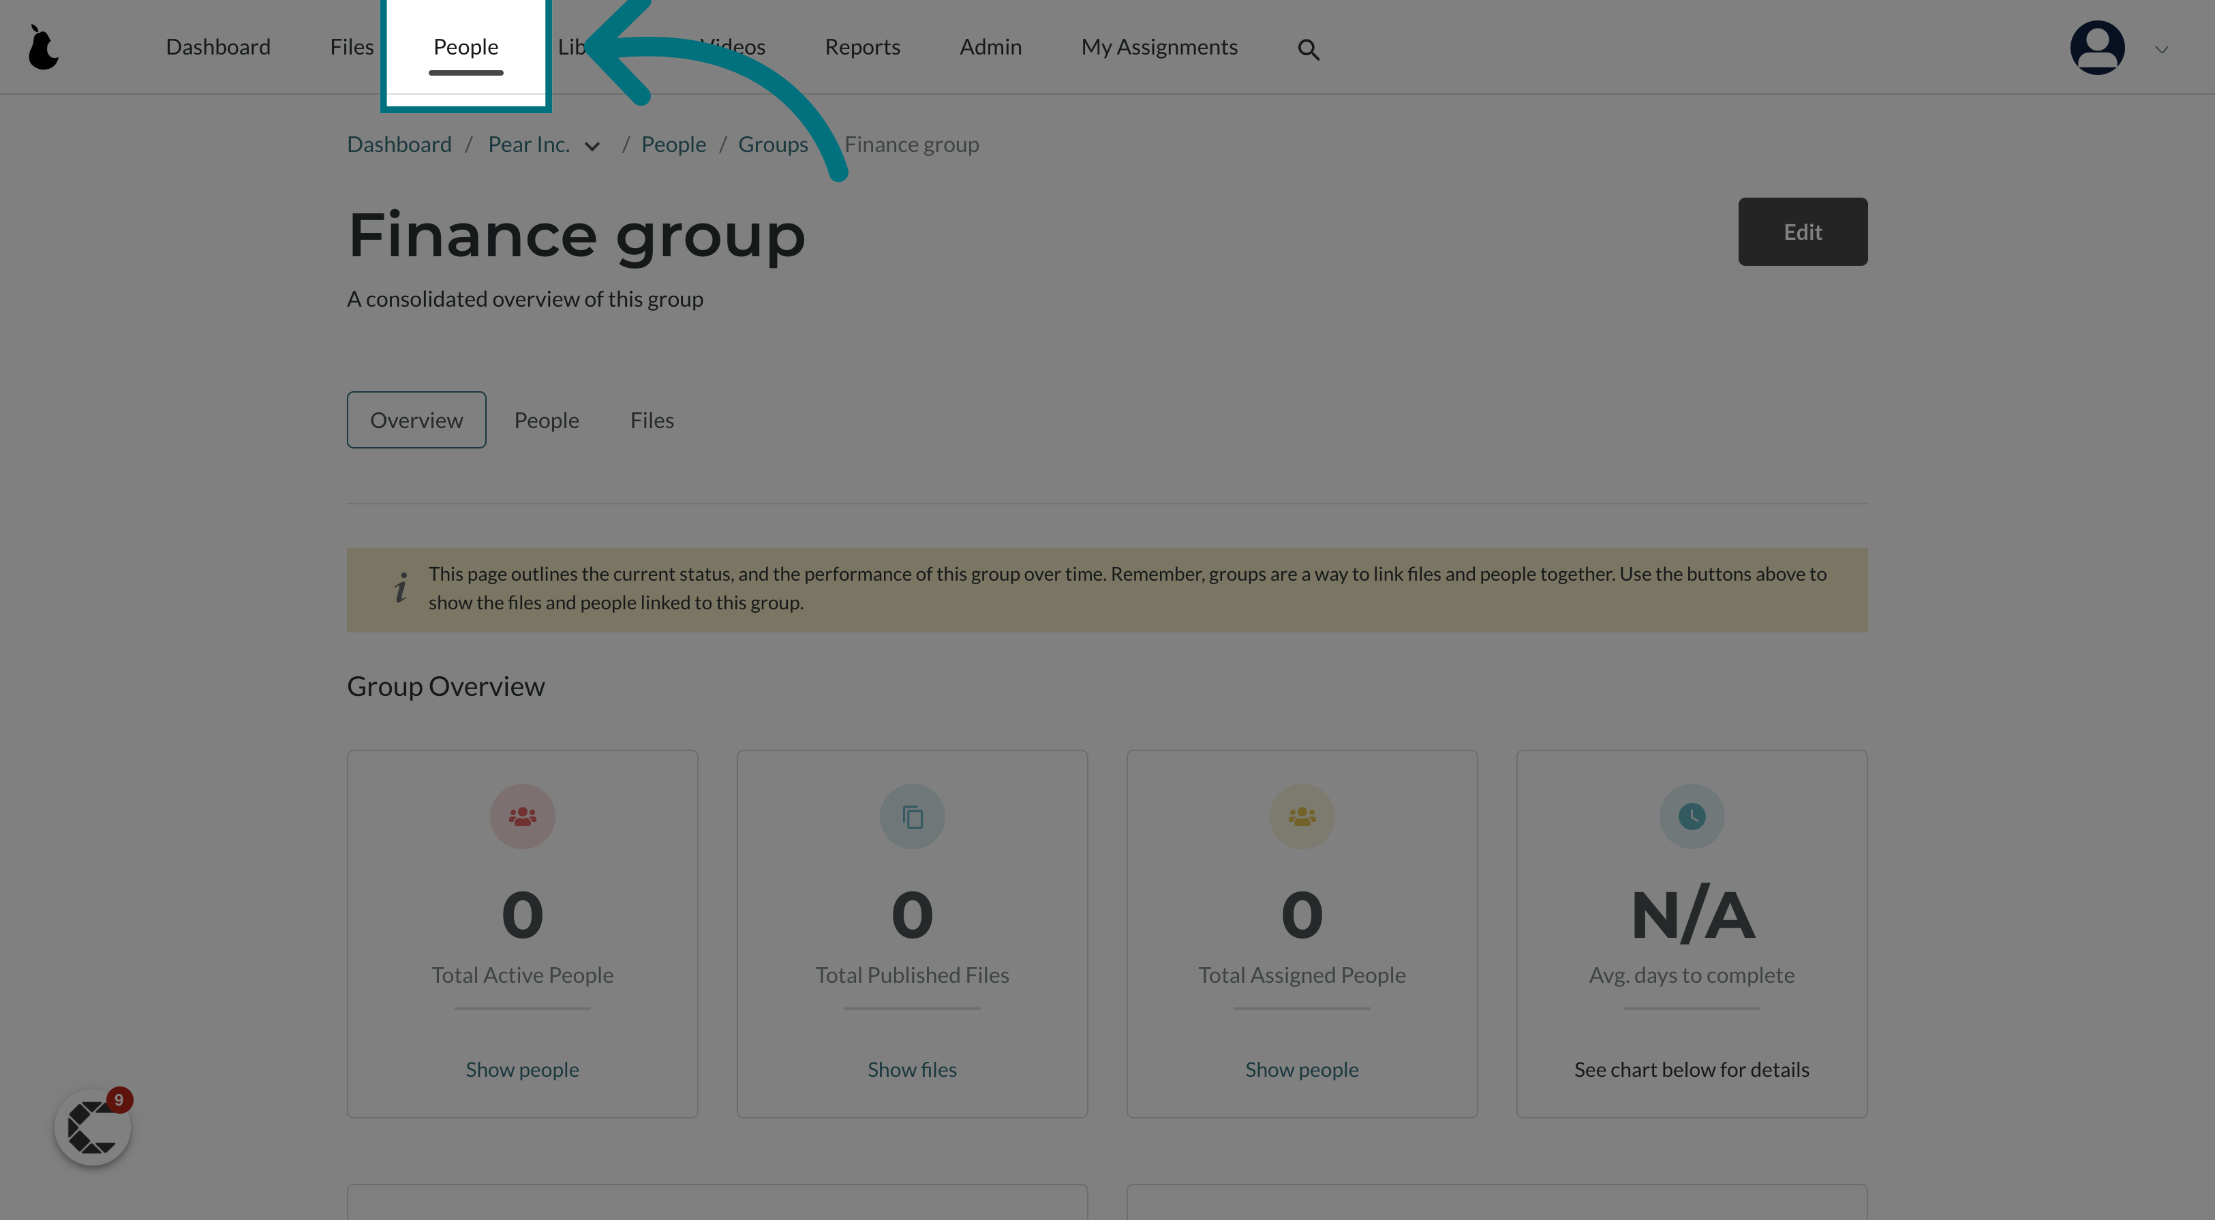Expand the Pear Inc. breadcrumb dropdown
Viewport: 2215px width, 1220px height.
point(592,146)
